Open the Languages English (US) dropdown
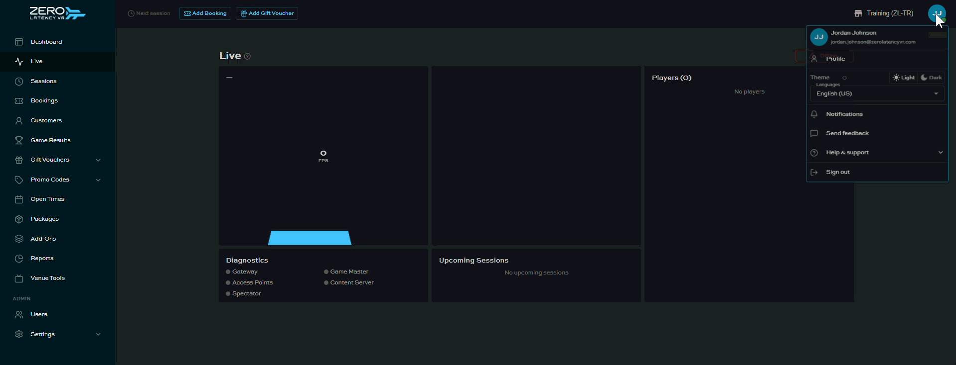 [877, 93]
